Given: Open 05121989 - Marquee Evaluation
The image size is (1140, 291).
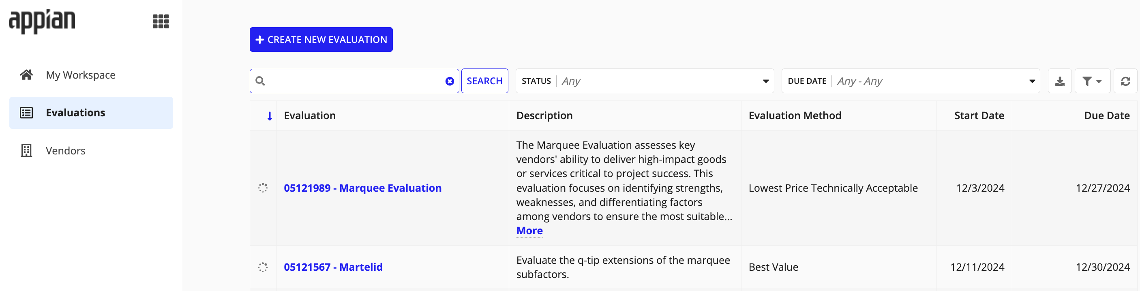Looking at the screenshot, I should click(x=362, y=188).
